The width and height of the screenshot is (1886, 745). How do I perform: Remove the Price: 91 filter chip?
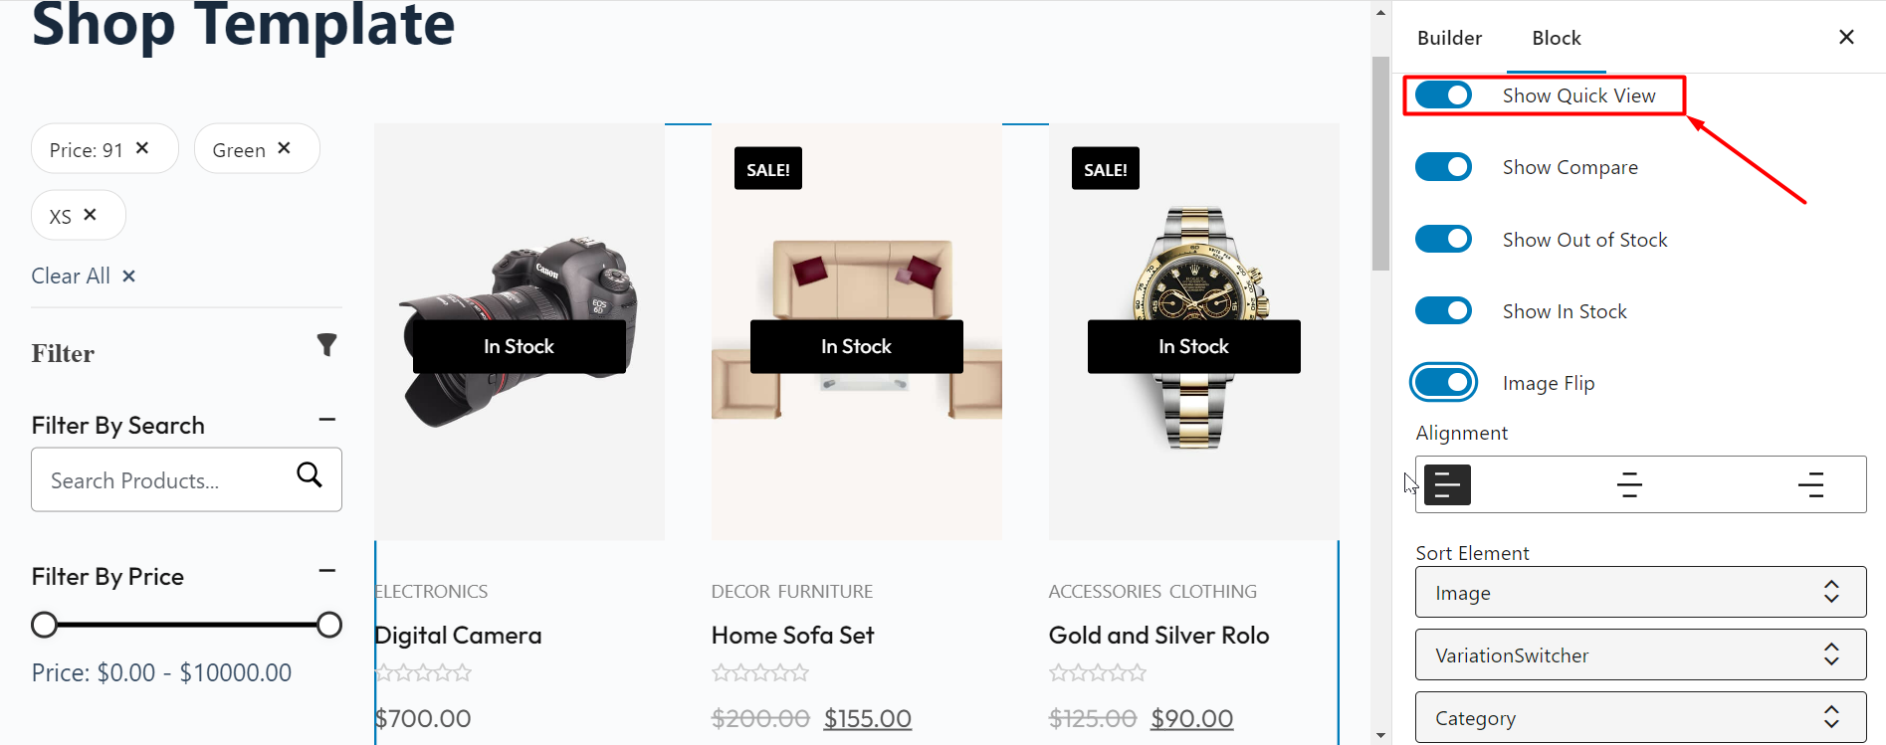(x=142, y=148)
